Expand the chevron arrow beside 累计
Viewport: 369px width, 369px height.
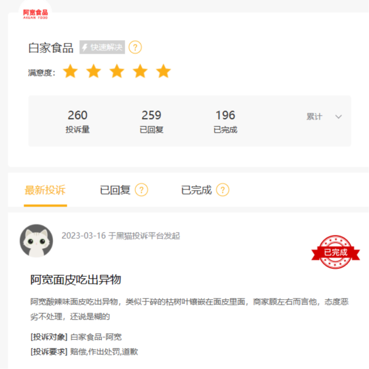[x=338, y=117]
